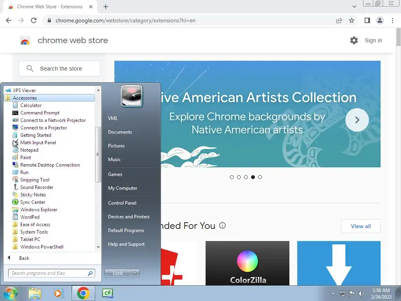
Task: Toggle the Chrome side panel
Action: pos(367,20)
